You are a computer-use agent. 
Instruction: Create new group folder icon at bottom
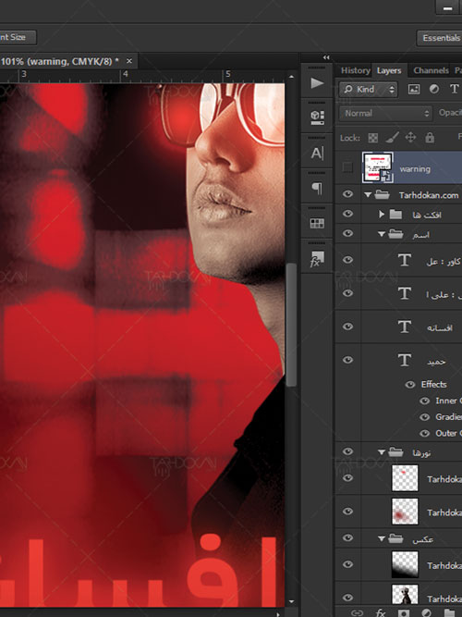coord(450,612)
